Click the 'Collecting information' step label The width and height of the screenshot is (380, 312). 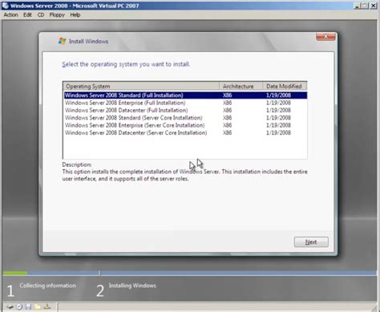tap(47, 286)
